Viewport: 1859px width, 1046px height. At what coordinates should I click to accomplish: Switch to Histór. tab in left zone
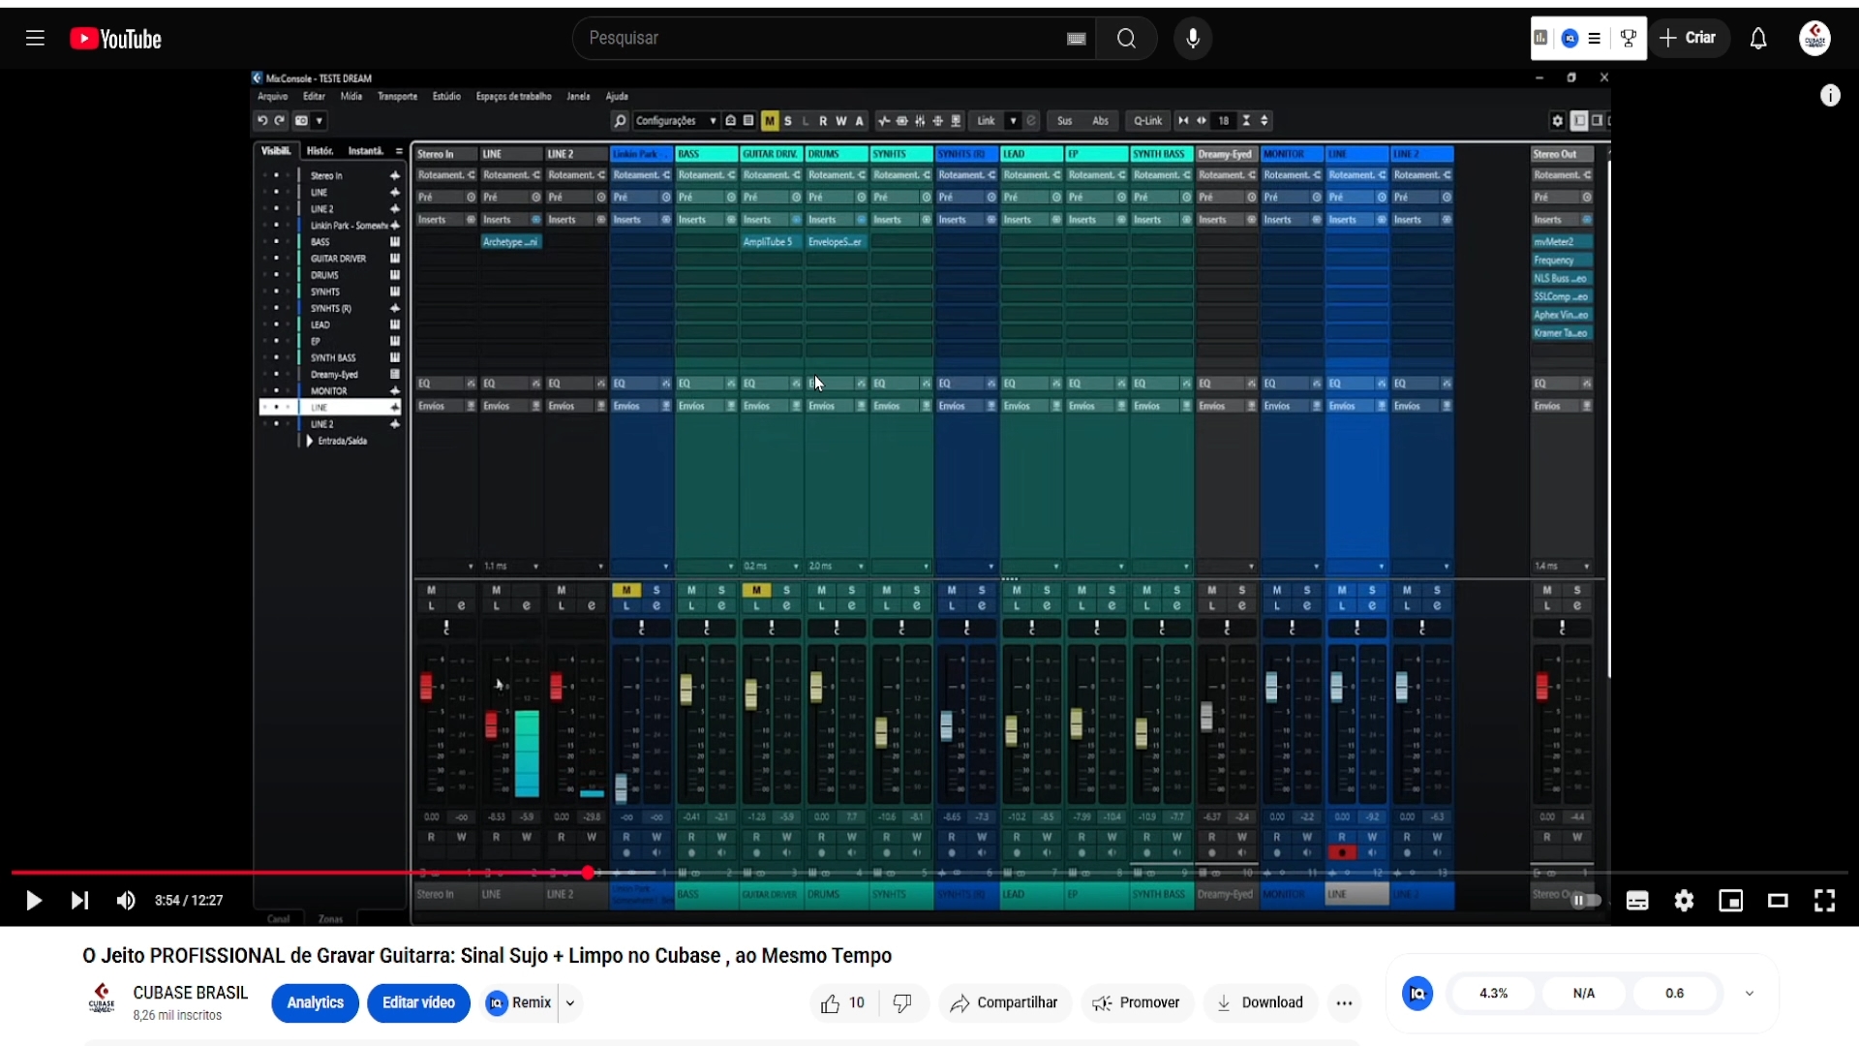click(x=320, y=151)
